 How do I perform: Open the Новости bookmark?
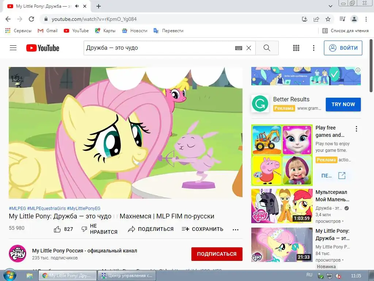(135, 31)
